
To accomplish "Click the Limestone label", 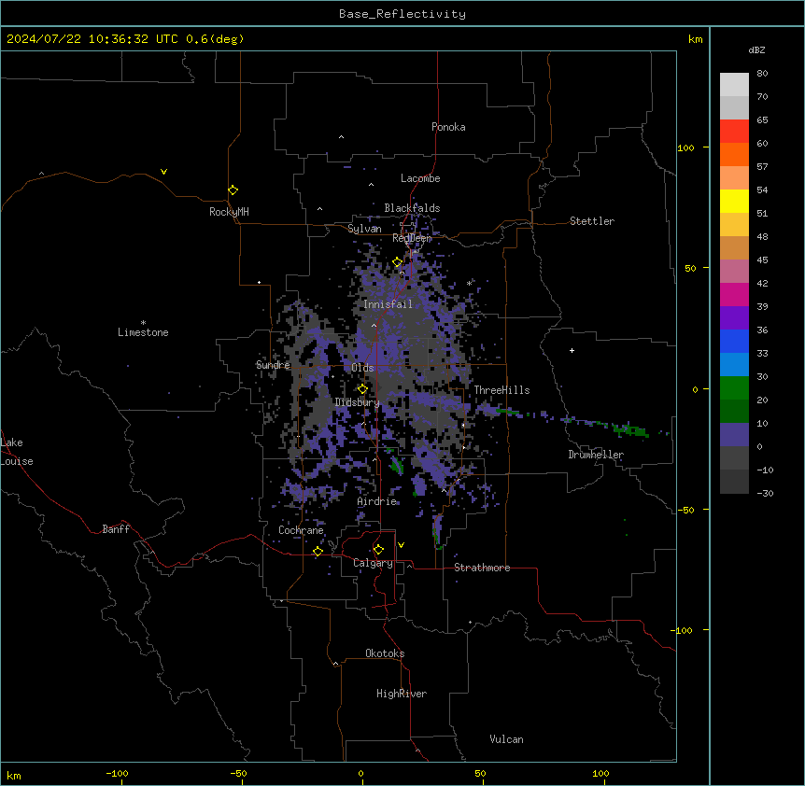I will pos(143,332).
